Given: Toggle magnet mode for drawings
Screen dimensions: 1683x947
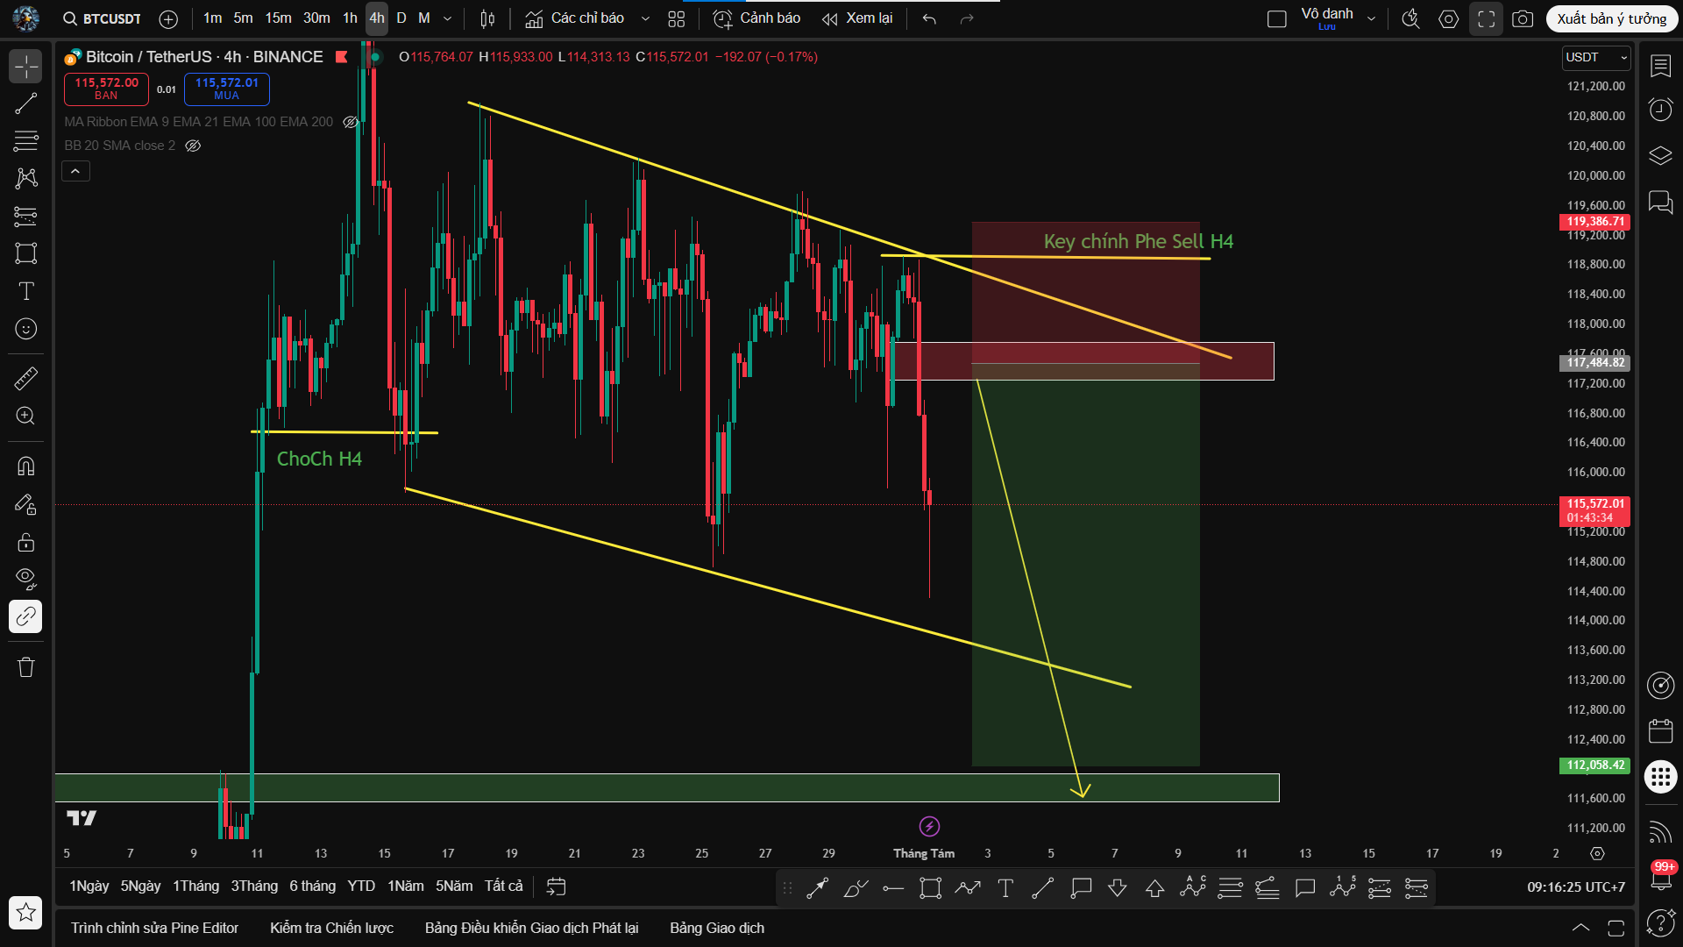Looking at the screenshot, I should [x=26, y=466].
